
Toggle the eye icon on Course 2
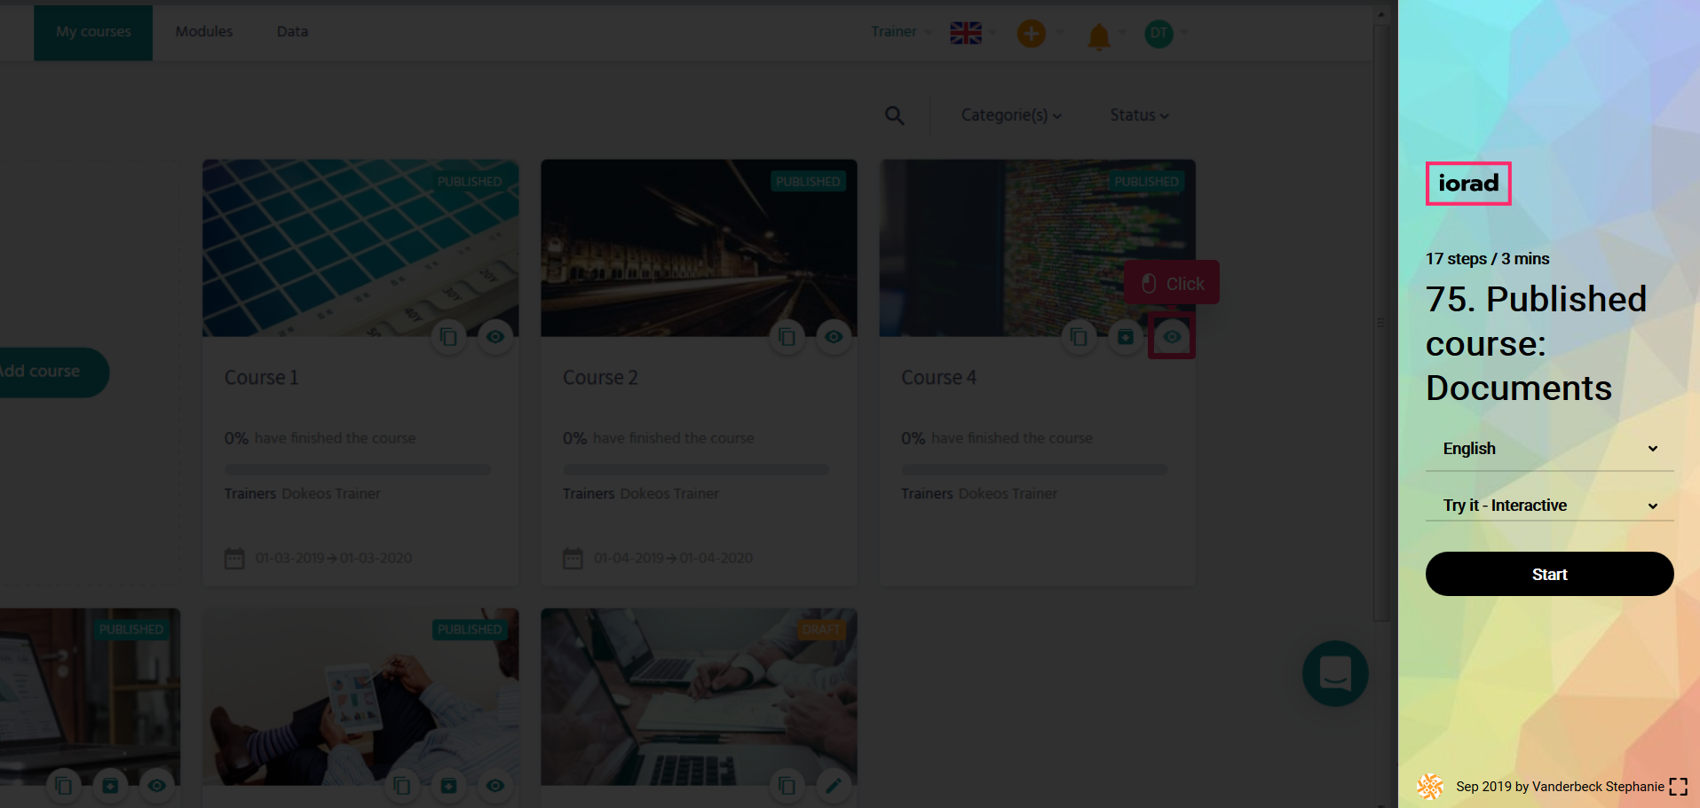click(834, 337)
